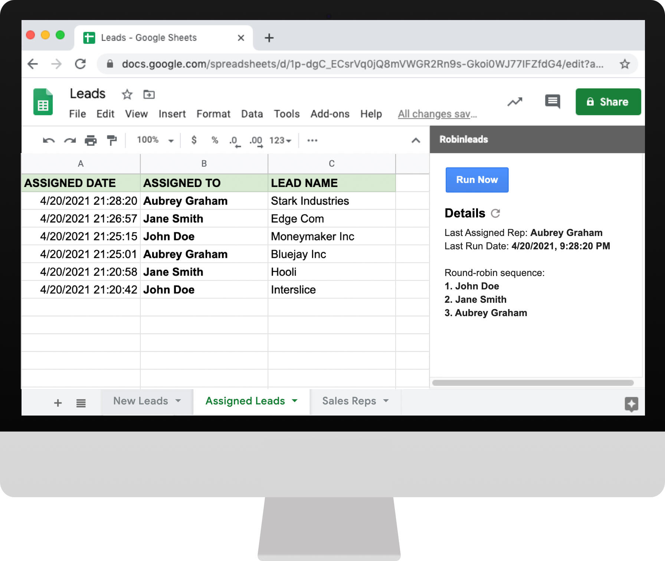Open the Assigned Leads tab dropdown arrow
Image resolution: width=665 pixels, height=561 pixels.
pos(295,401)
